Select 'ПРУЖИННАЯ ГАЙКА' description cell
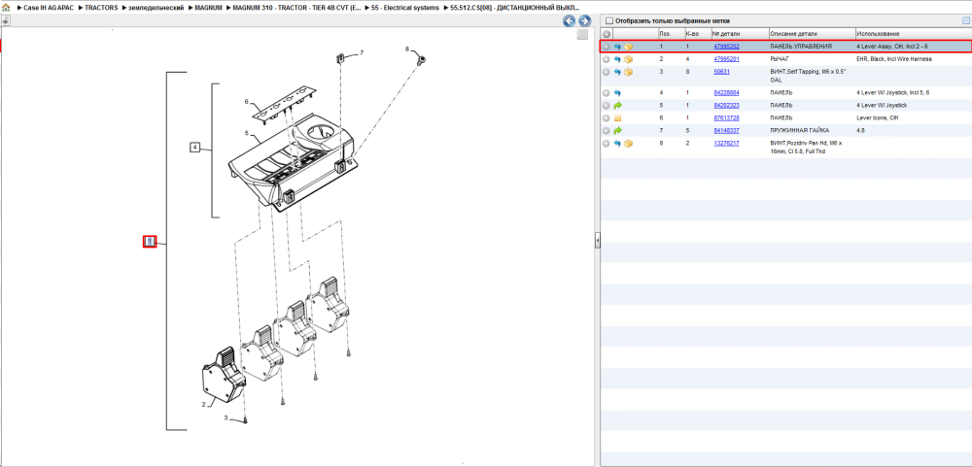 coord(798,131)
